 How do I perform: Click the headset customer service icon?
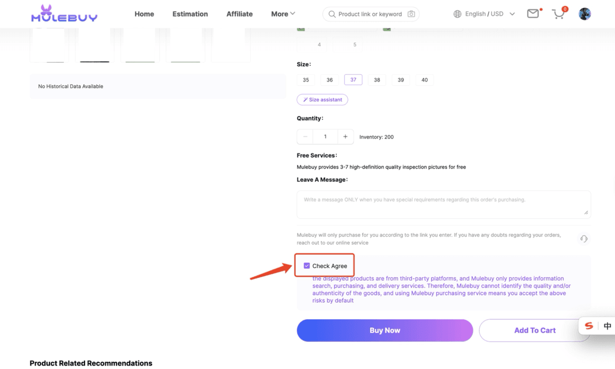click(584, 238)
